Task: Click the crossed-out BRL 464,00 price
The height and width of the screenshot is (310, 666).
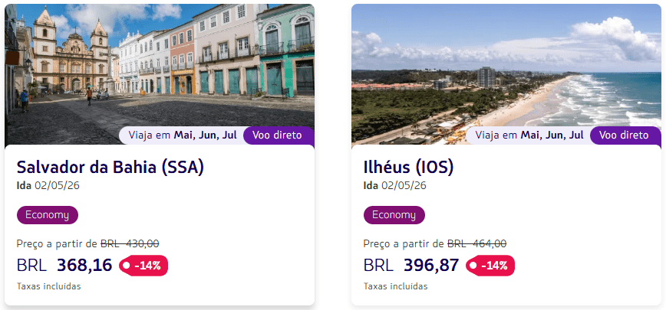Action: (x=476, y=243)
